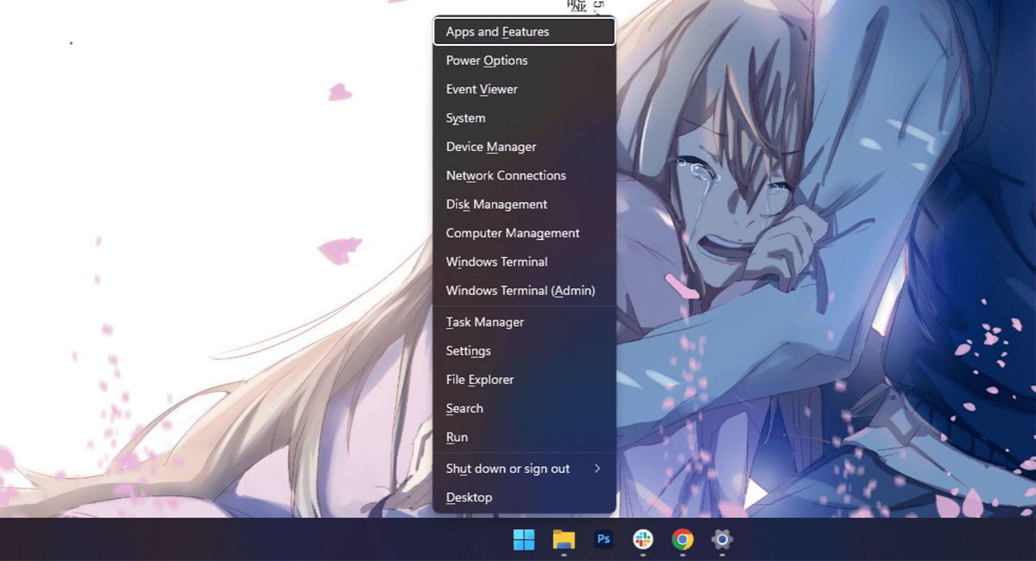Select Desktop to show the desktop

(469, 497)
